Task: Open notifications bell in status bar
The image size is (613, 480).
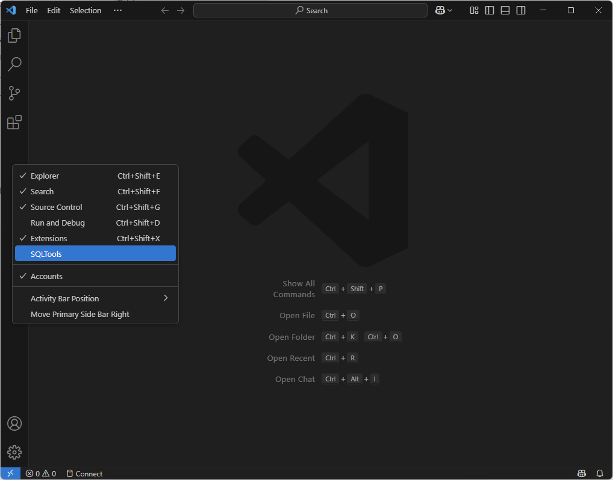Action: (600, 473)
